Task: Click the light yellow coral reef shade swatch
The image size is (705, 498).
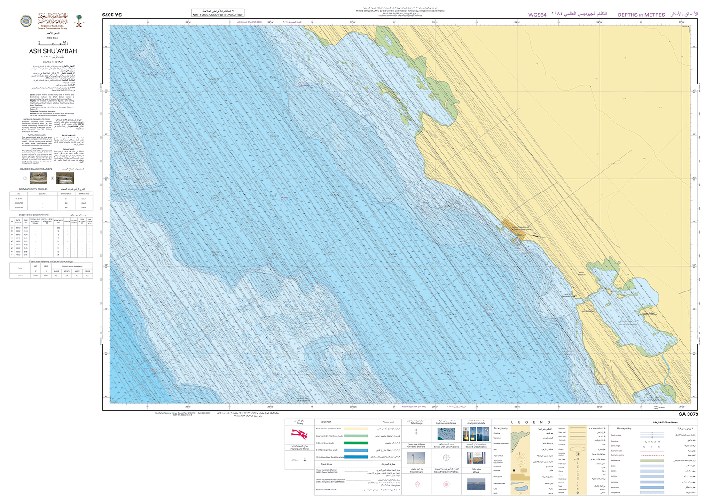Action: point(355,429)
